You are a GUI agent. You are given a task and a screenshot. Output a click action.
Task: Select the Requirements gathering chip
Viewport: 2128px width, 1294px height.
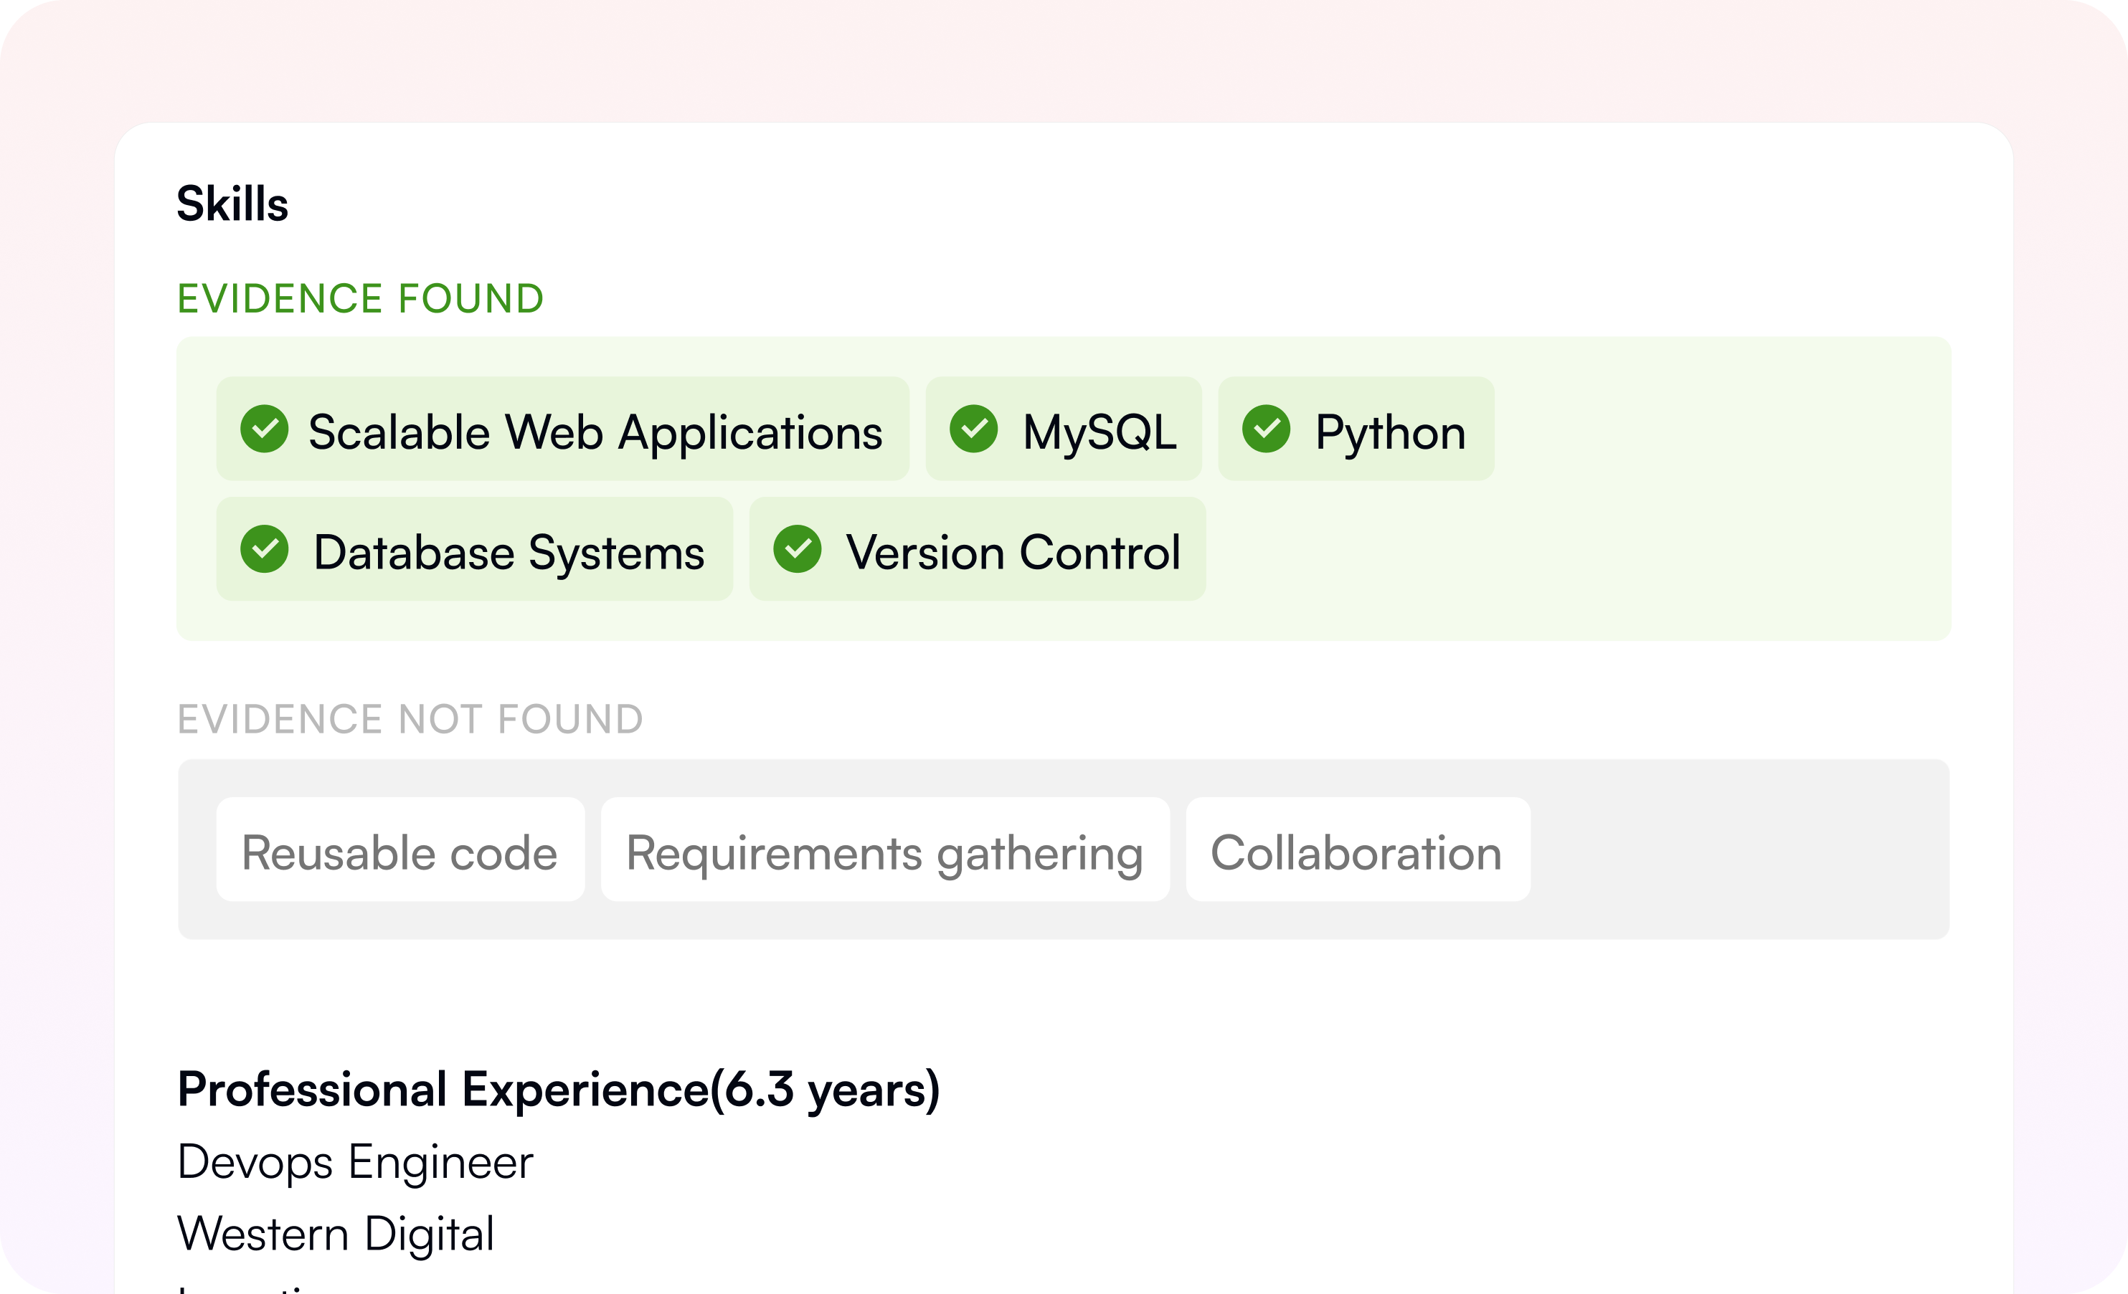884,852
